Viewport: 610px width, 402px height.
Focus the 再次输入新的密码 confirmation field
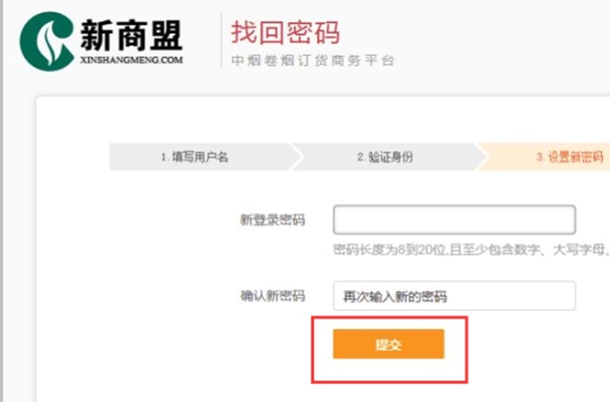click(x=455, y=296)
